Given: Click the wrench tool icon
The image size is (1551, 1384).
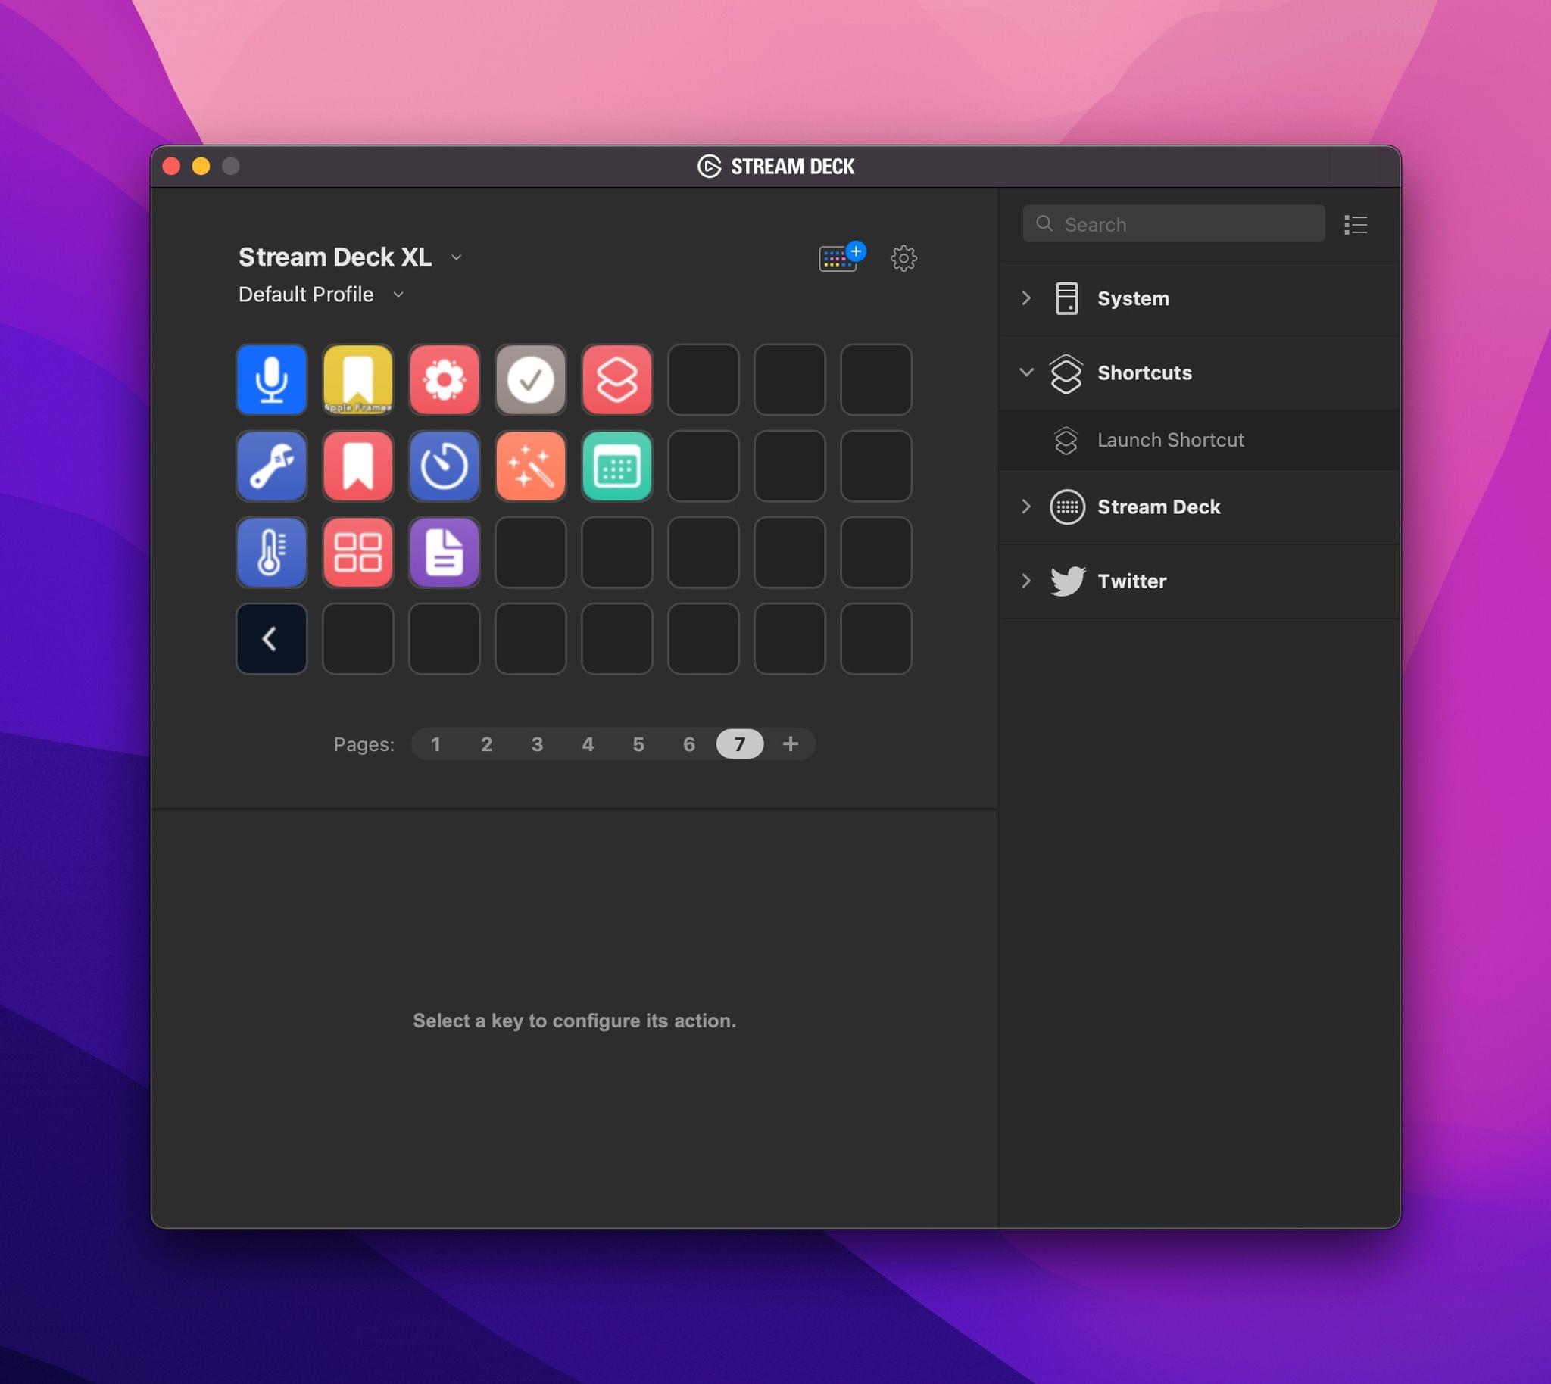Looking at the screenshot, I should 271,465.
